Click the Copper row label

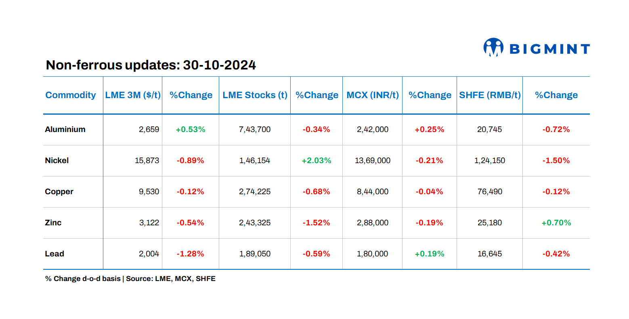(59, 192)
